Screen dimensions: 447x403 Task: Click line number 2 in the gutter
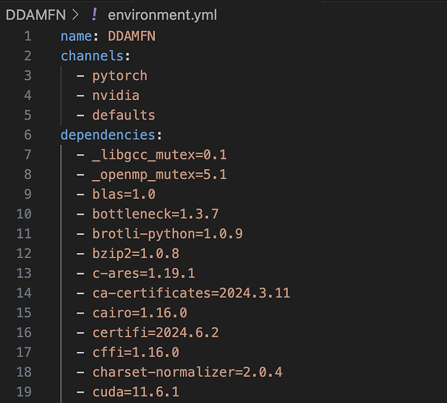pos(27,56)
